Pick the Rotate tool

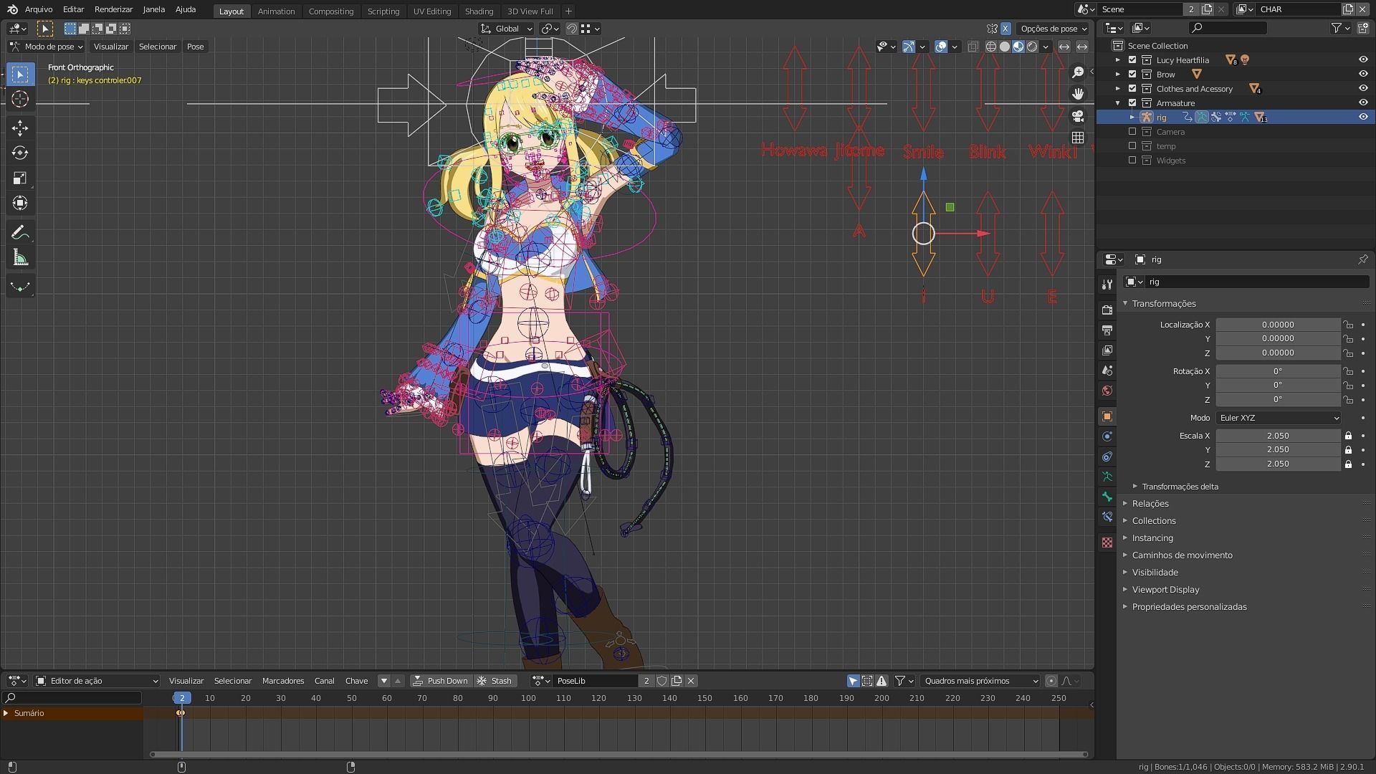(x=20, y=153)
